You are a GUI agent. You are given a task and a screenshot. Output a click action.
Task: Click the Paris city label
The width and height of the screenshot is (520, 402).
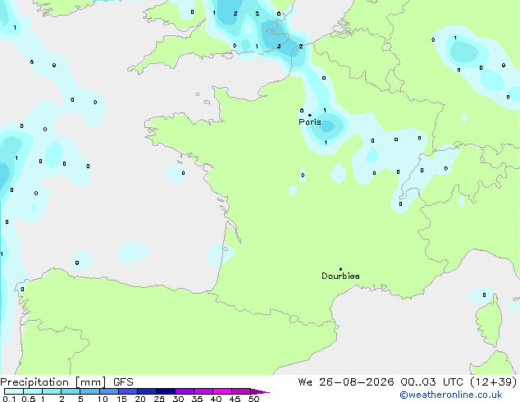coord(310,122)
